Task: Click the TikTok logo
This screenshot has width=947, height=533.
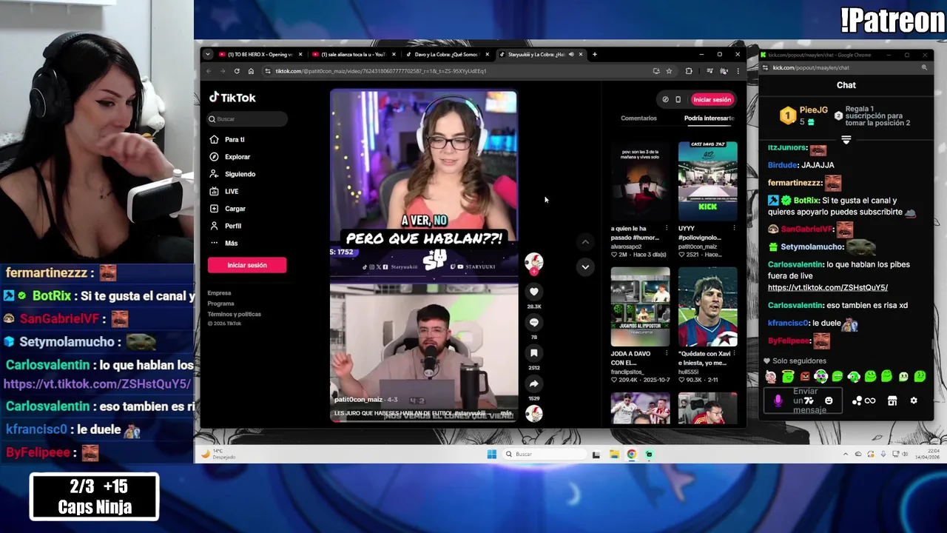Action: tap(232, 97)
